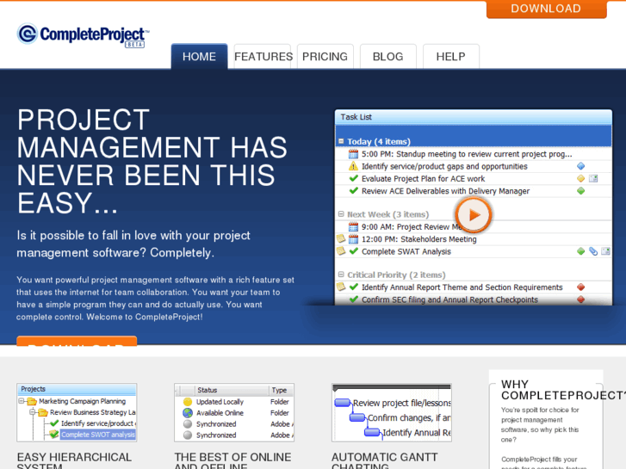
Task: Click 'Confirm changes' Gantt bar
Action: pyautogui.click(x=357, y=417)
